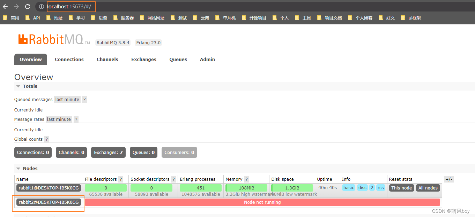Image resolution: width=475 pixels, height=217 pixels.
Task: Click the rss info tag
Action: point(381,187)
